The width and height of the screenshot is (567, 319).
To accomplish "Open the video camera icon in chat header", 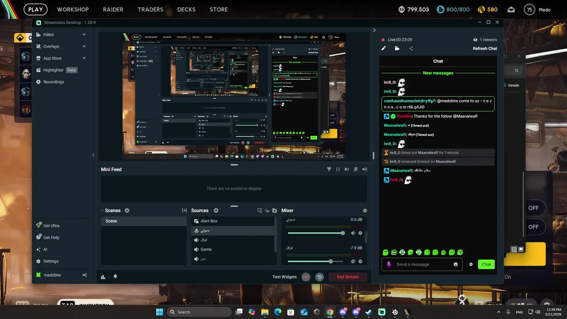I will pos(397,48).
